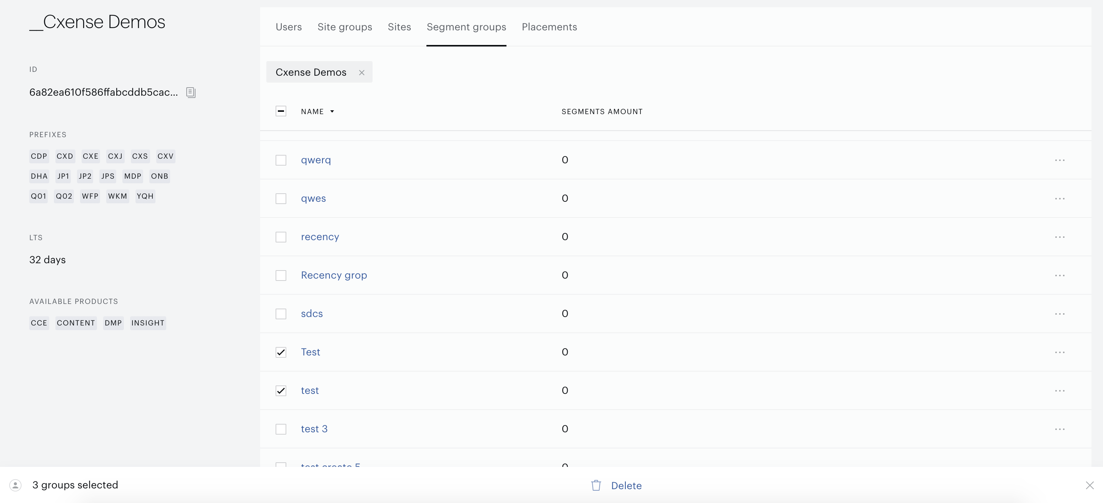Copy the account ID with the copy icon
This screenshot has height=503, width=1103.
pyautogui.click(x=191, y=92)
